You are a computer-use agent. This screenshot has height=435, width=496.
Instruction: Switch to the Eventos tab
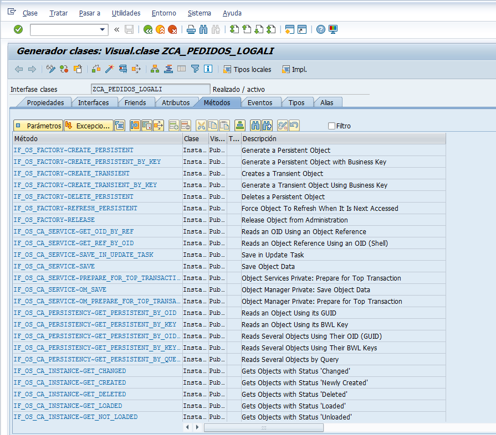point(260,103)
